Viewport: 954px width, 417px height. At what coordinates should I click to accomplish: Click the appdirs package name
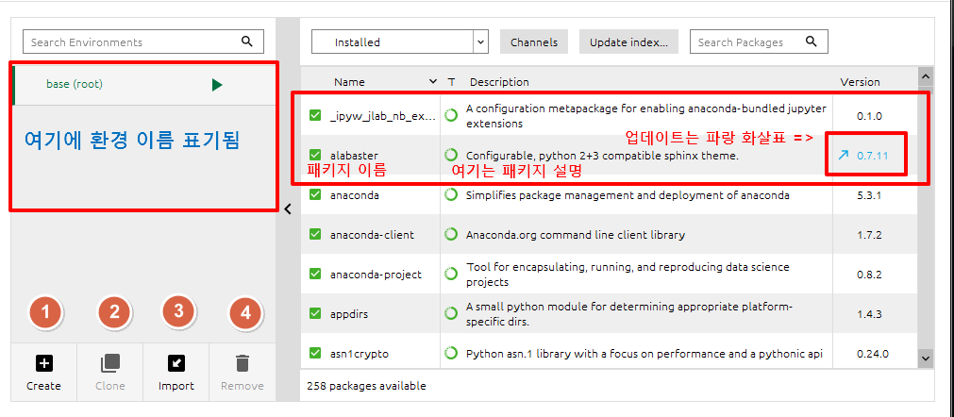coord(348,315)
